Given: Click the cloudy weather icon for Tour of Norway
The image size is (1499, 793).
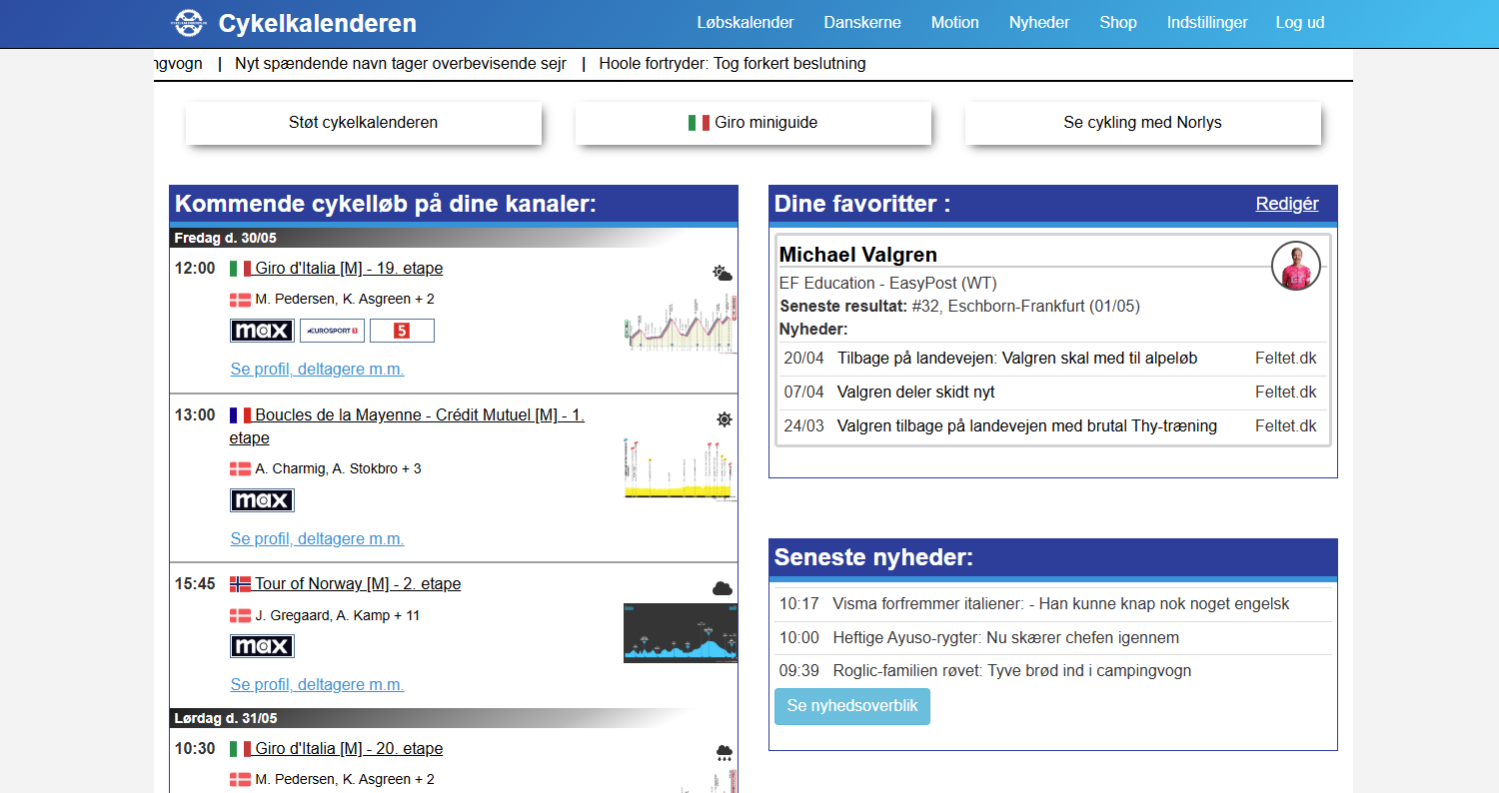Looking at the screenshot, I should (x=722, y=588).
